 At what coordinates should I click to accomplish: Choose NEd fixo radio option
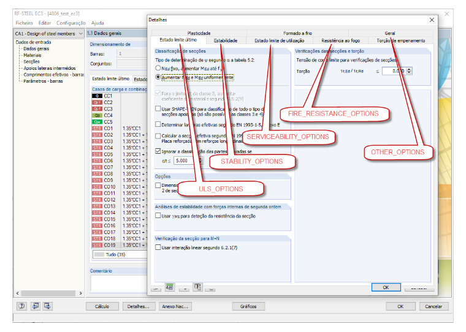158,69
